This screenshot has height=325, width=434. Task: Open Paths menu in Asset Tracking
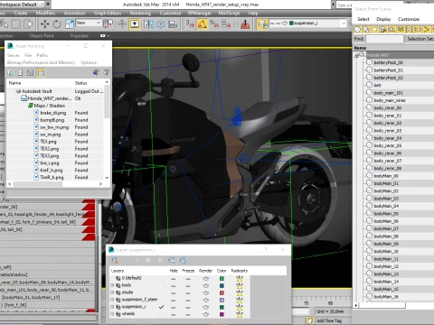click(x=42, y=55)
